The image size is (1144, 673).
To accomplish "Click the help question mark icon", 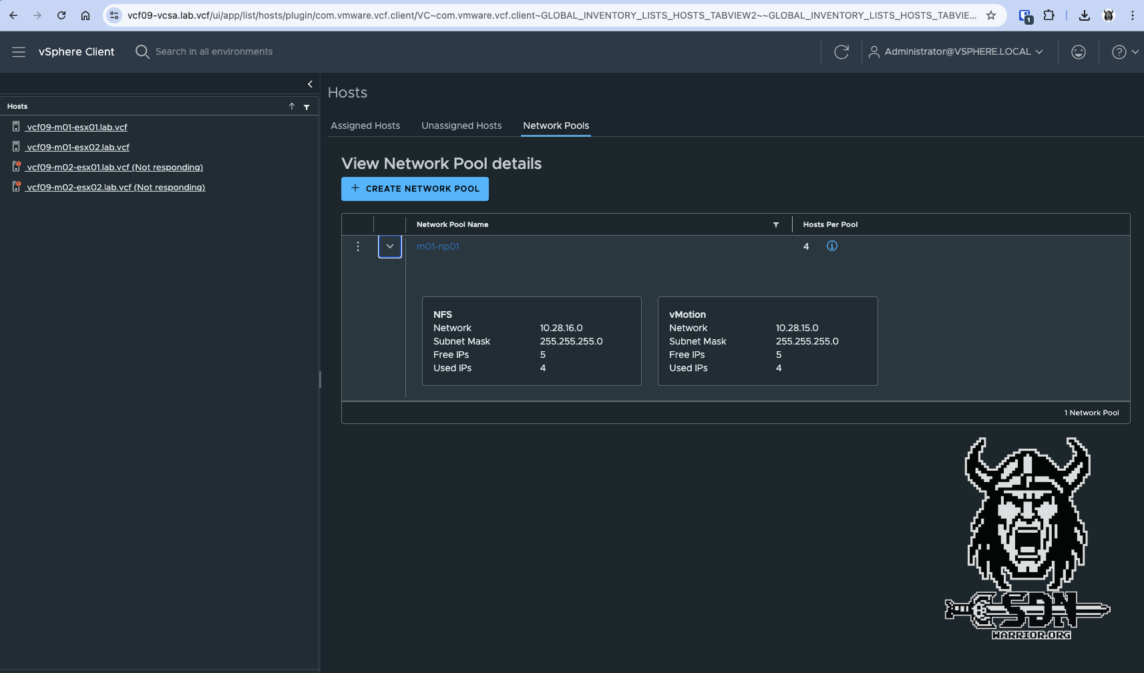I will pos(1117,51).
